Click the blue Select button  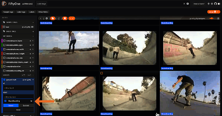point(11,106)
